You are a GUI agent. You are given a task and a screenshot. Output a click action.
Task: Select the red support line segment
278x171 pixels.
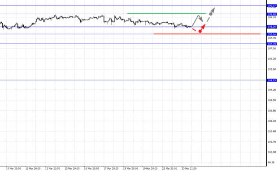(207, 33)
